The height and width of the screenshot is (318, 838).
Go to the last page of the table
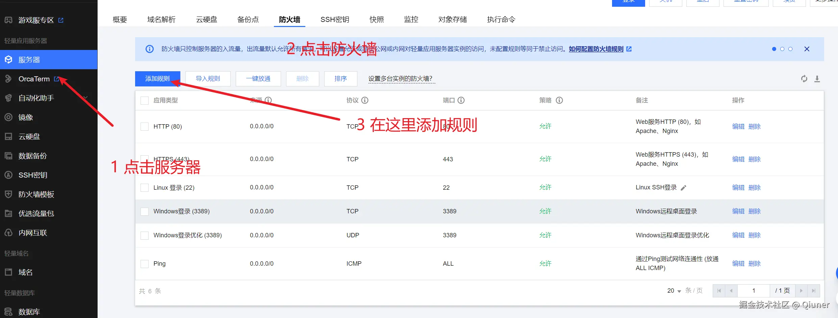pos(814,291)
